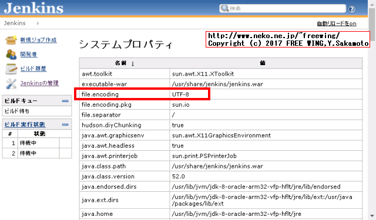This screenshot has height=220, width=376.
Task: Click the java.ext.dirs property name
Action: click(x=100, y=200)
